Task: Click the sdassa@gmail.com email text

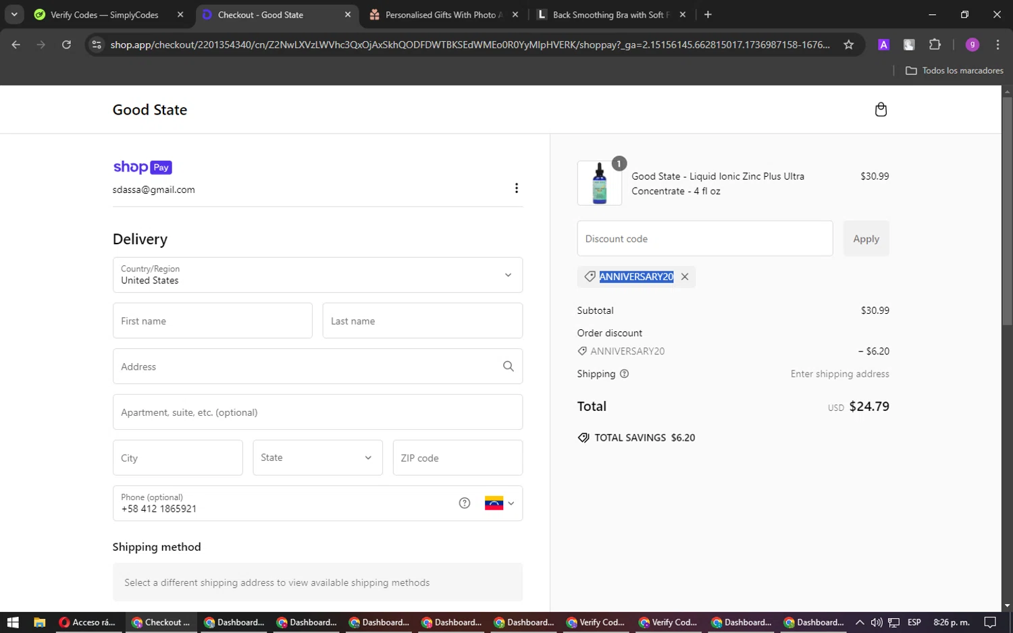Action: click(x=154, y=190)
